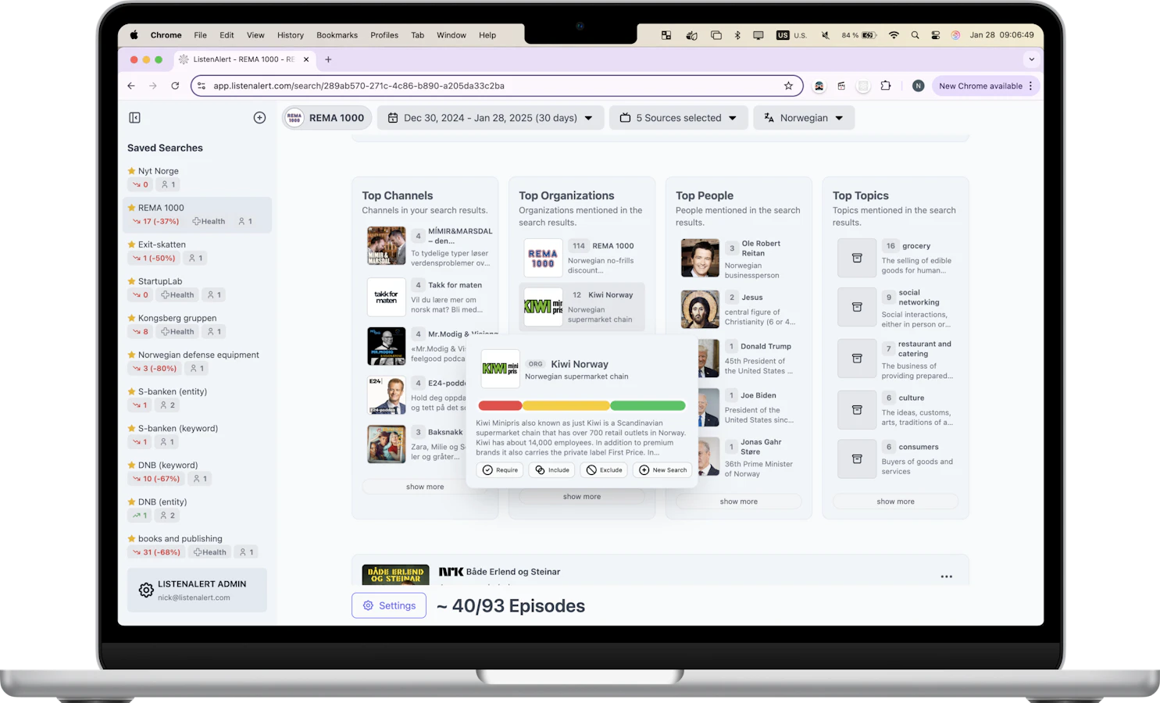Start a New Search from Kiwi Norway popup
The image size is (1160, 703).
tap(662, 470)
